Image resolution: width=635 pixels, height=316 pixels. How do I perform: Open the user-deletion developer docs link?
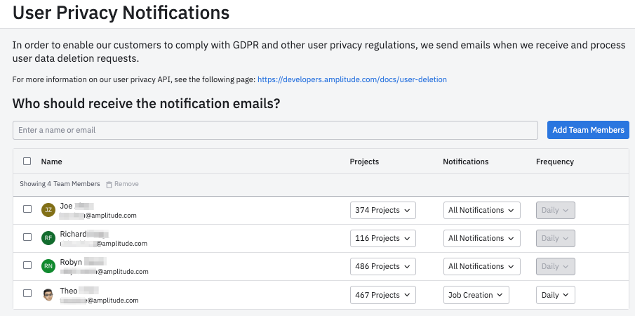(x=352, y=79)
